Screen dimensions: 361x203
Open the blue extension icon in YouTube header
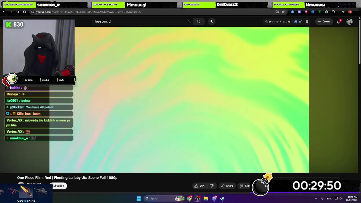pyautogui.click(x=296, y=21)
